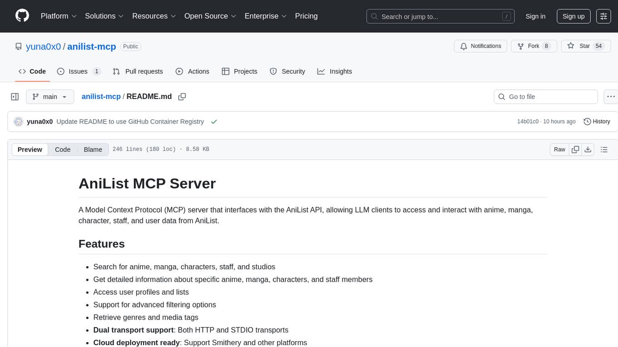Click the slash shortcut key hint
The image size is (618, 347).
(x=506, y=16)
